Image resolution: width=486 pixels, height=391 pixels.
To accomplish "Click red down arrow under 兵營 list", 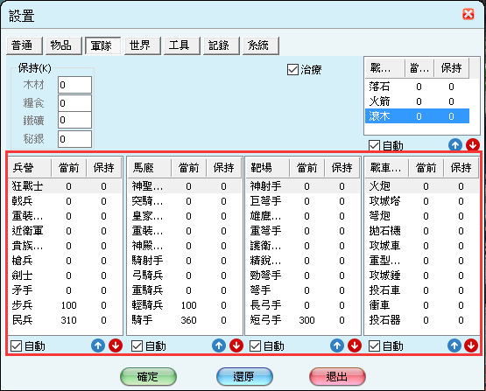I will [x=116, y=346].
